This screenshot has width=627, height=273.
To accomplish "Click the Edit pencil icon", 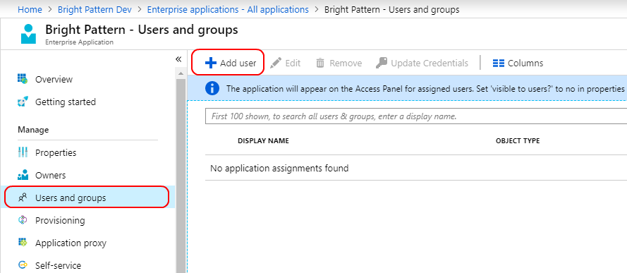I will tap(276, 63).
